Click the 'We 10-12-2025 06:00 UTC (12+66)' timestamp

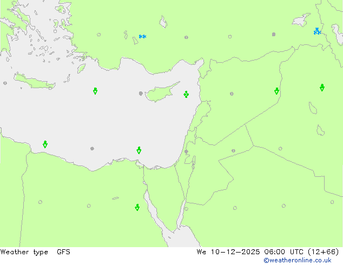(268, 252)
